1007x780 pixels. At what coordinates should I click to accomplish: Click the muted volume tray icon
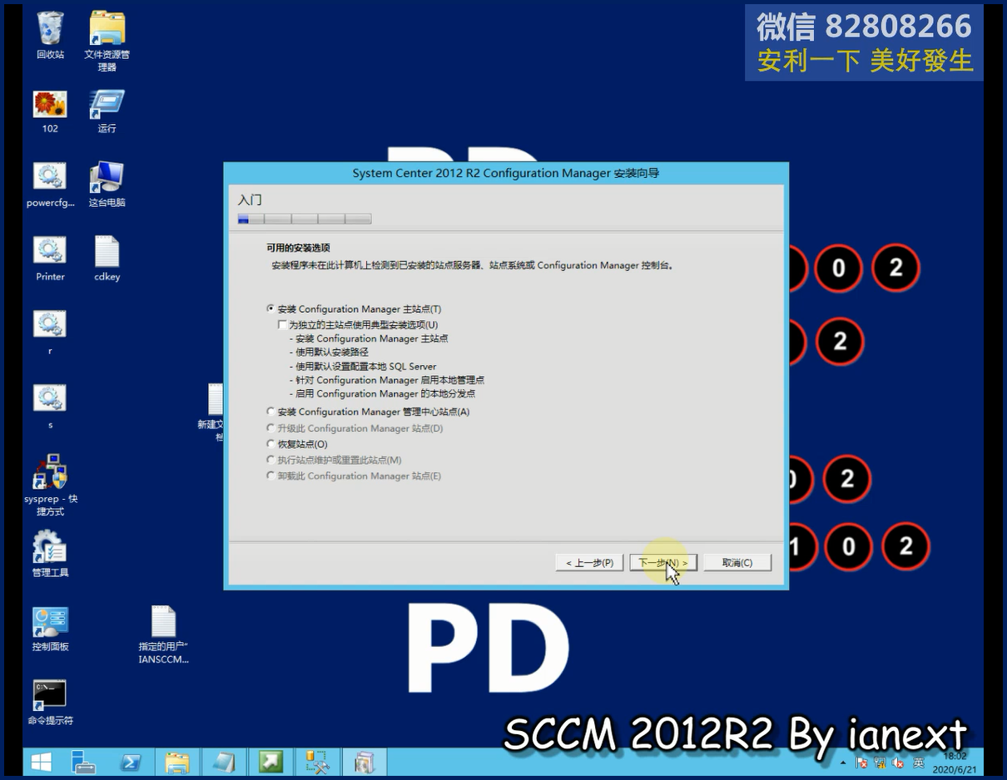899,763
